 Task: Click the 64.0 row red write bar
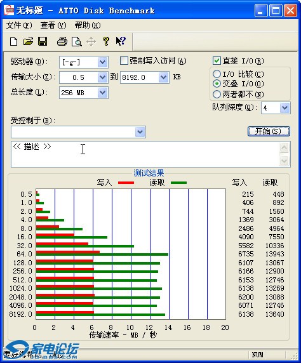coord(68,252)
